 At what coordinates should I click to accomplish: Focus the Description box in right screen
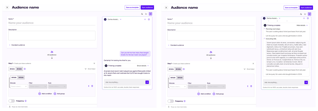click(211, 35)
